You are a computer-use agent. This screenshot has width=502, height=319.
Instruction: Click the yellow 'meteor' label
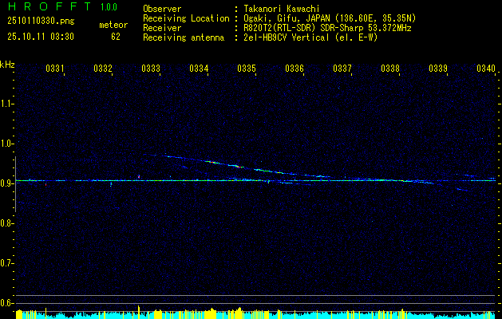tap(113, 25)
